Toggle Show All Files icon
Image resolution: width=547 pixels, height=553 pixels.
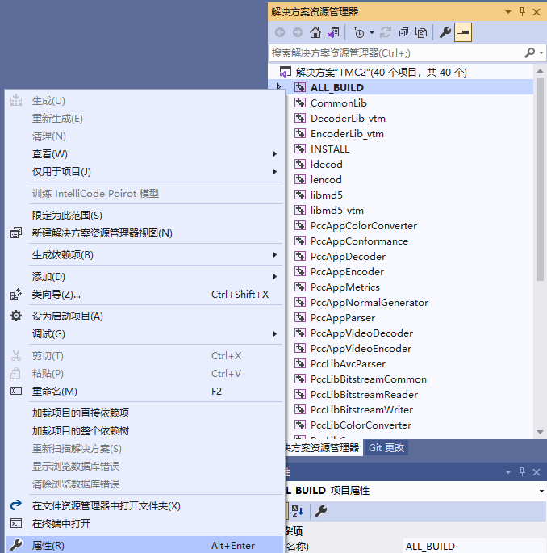tap(421, 32)
